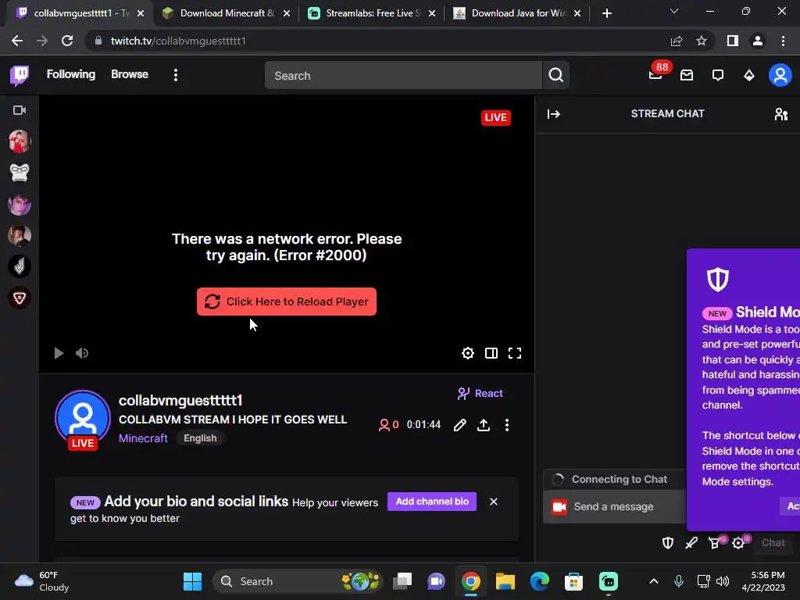Toggle the player volume mute icon
This screenshot has width=800, height=600.
(81, 353)
